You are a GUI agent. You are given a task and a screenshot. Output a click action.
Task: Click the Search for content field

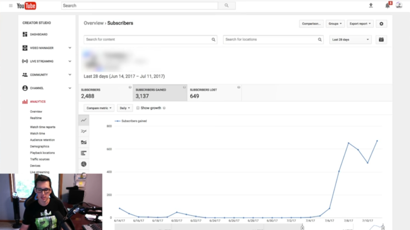pos(150,39)
